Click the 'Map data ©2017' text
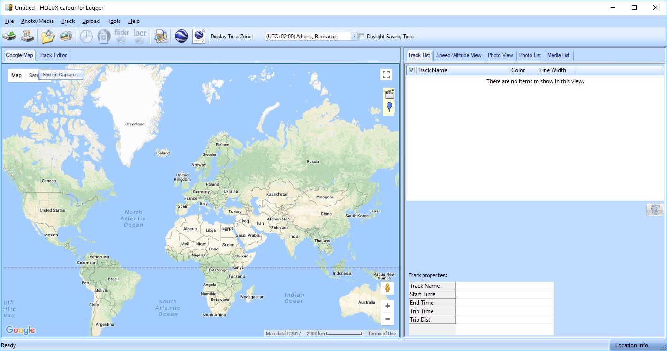Image resolution: width=667 pixels, height=351 pixels. coord(283,334)
